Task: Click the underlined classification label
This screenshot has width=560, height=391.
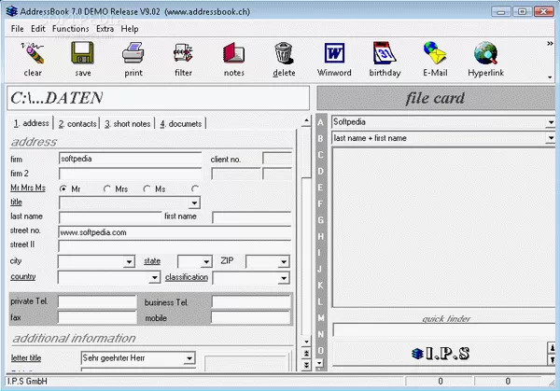Action: 187,277
